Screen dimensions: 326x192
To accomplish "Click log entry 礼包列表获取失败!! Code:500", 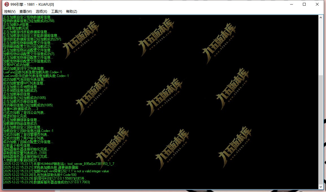I will point(40,175).
